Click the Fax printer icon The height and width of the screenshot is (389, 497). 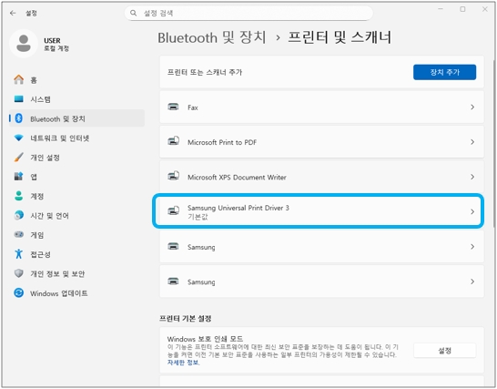point(173,107)
